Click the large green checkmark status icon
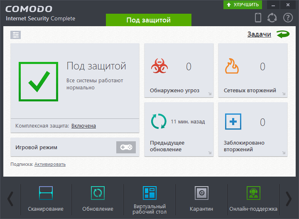The image size is (299, 219). [x=38, y=81]
